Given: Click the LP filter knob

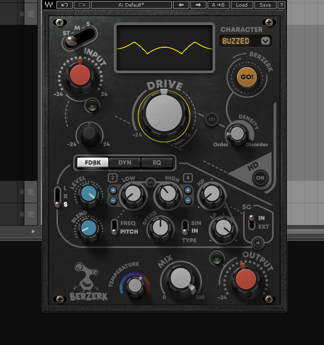Looking at the screenshot, I should point(223,228).
